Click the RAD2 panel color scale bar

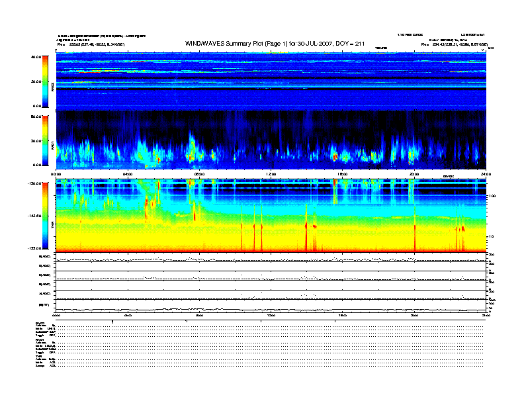[45, 81]
